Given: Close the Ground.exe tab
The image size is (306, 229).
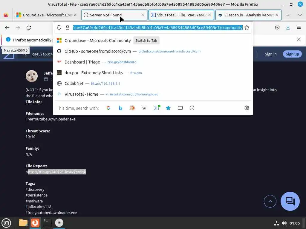Looking at the screenshot, I should pyautogui.click(x=75, y=15).
